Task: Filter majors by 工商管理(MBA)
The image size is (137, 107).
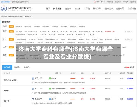Action: coord(21,39)
